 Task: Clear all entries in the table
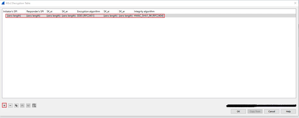coord(34,106)
